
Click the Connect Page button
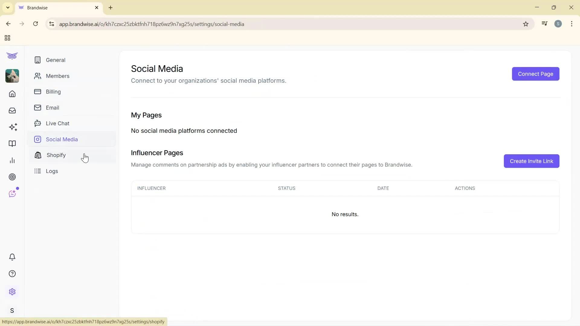[x=535, y=74]
